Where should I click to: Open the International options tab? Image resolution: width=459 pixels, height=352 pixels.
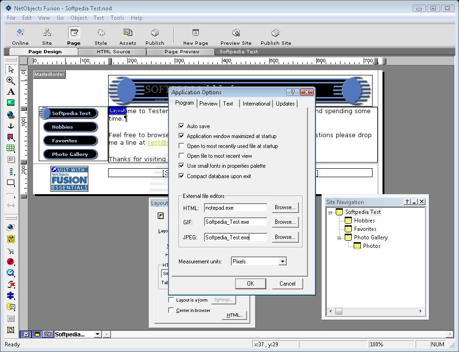tap(256, 104)
